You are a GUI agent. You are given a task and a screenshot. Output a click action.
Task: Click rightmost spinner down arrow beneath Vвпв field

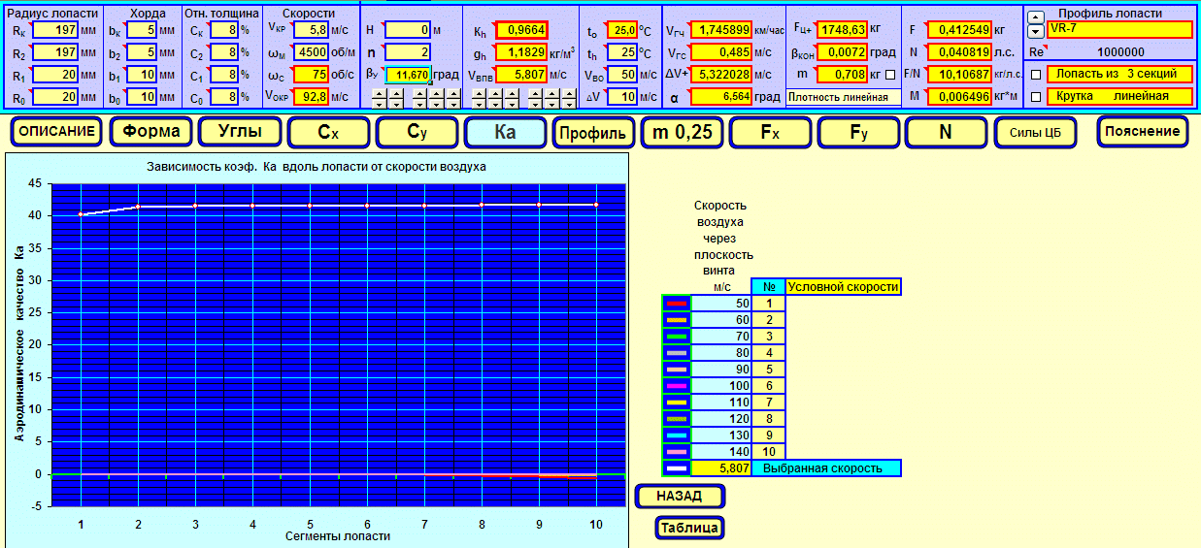click(x=568, y=103)
